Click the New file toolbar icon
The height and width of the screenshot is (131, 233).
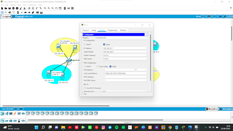pos(2,8)
